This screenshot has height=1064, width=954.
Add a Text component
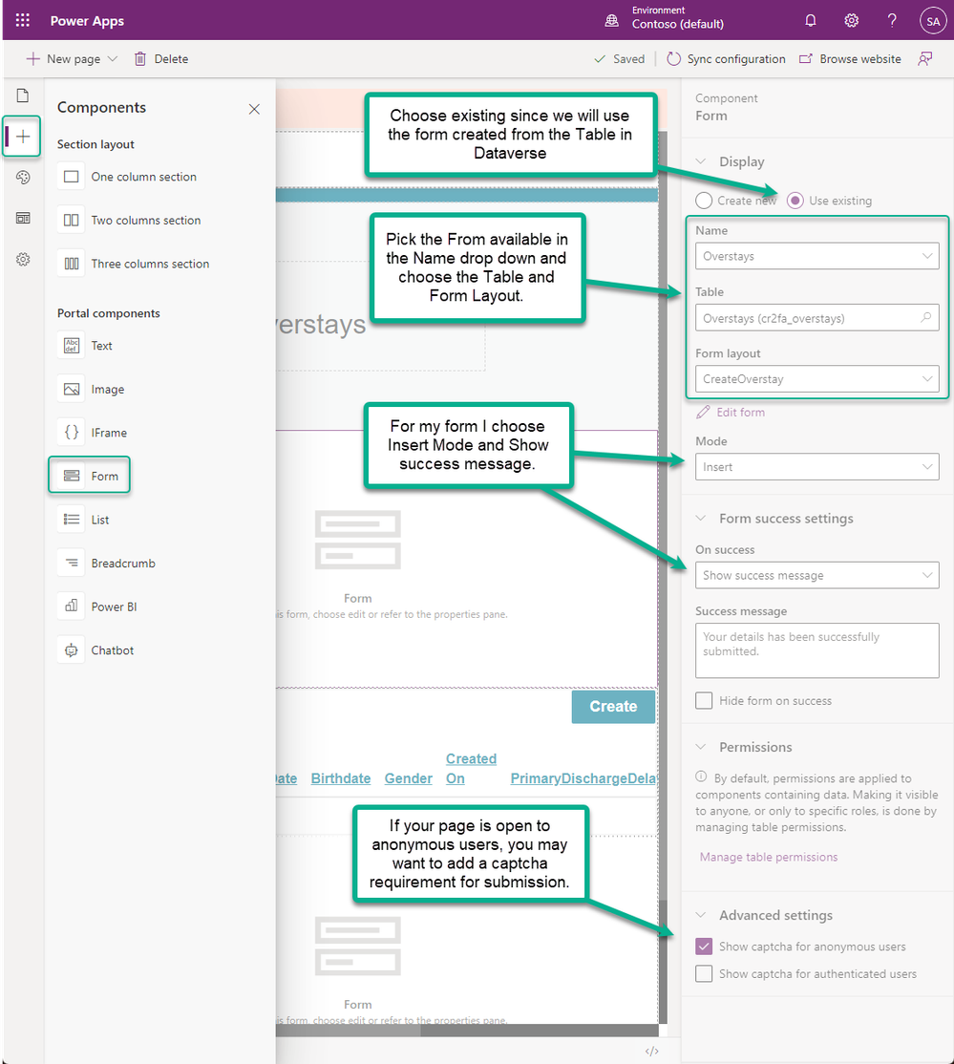point(85,346)
